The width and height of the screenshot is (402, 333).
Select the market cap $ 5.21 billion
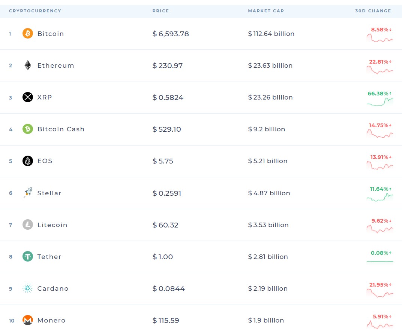click(268, 161)
